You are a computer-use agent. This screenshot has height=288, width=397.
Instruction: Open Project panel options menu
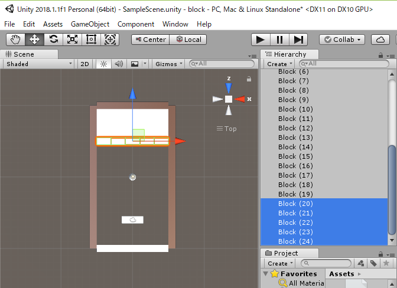pyautogui.click(x=391, y=255)
